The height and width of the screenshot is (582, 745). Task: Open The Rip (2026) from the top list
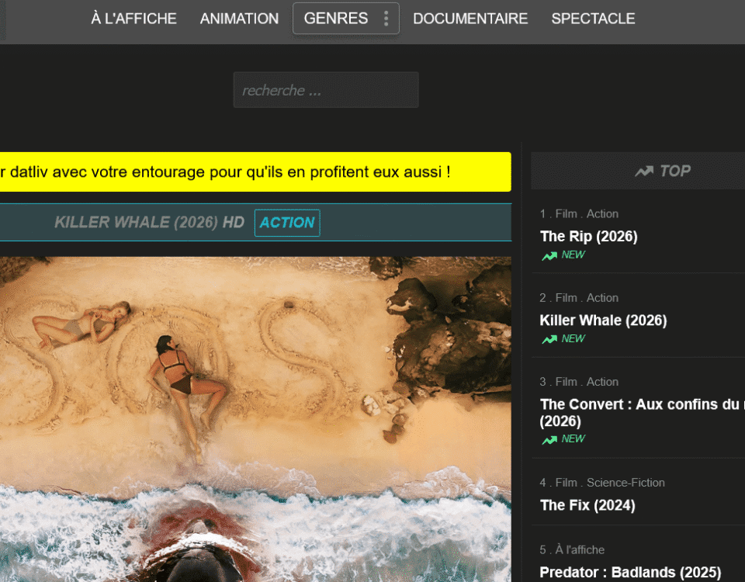(x=588, y=237)
